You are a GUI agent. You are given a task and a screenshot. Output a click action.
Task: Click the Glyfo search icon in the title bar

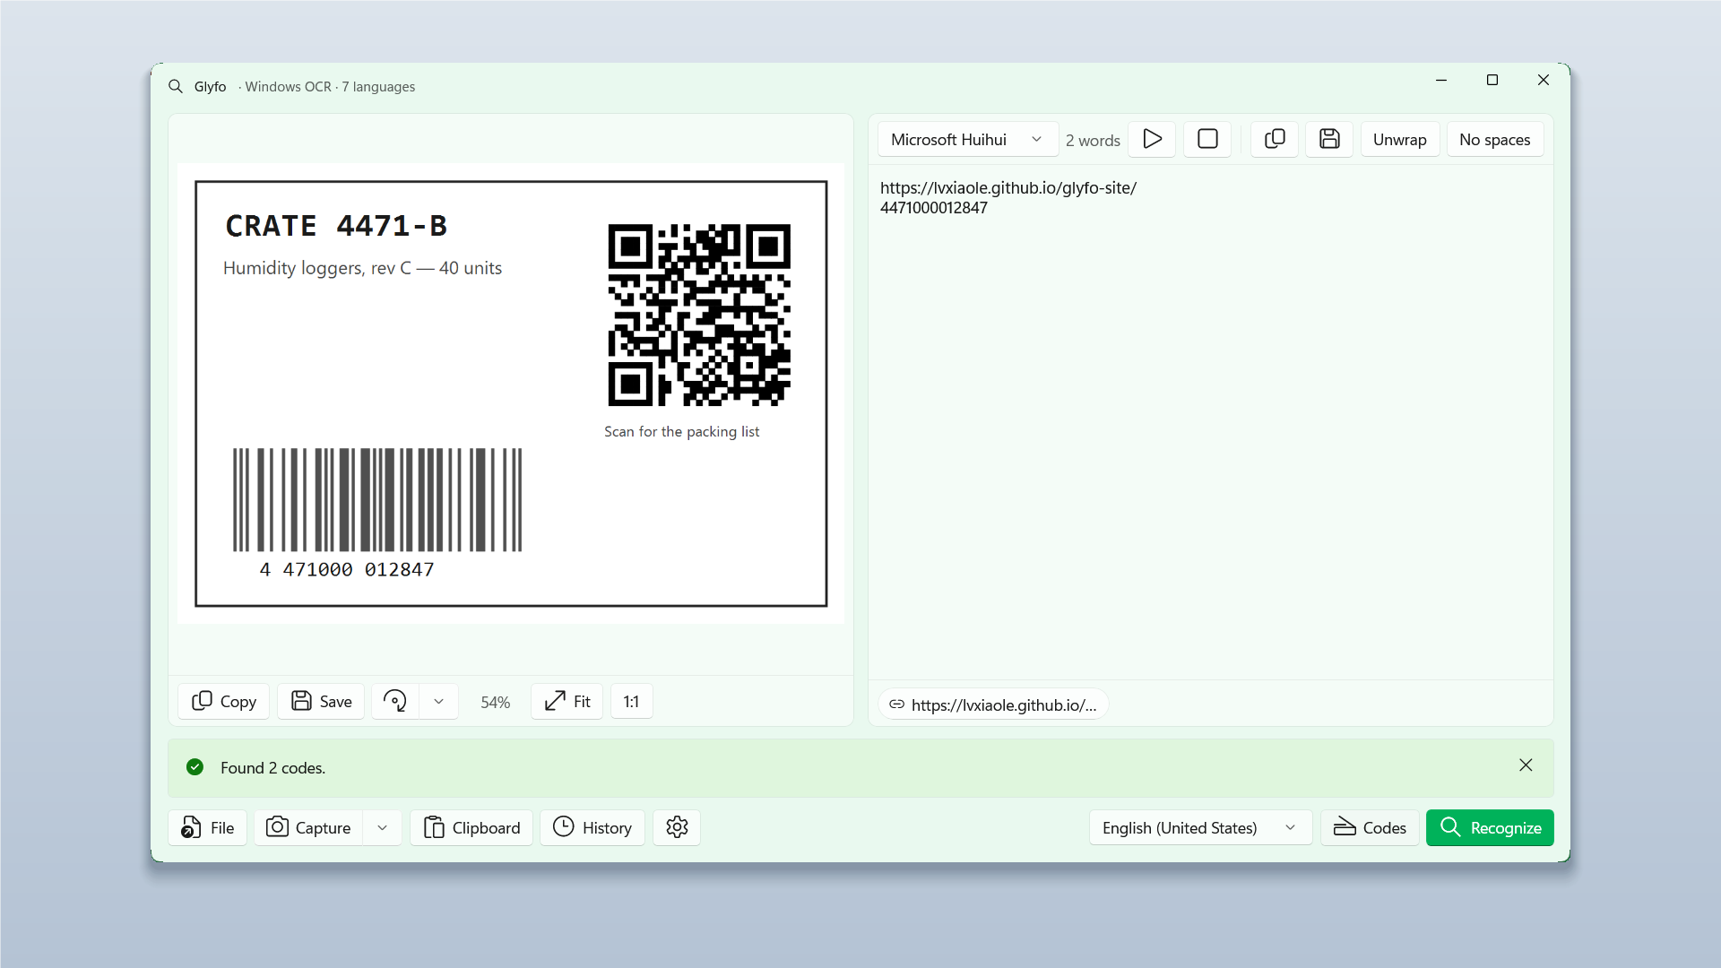coord(176,87)
